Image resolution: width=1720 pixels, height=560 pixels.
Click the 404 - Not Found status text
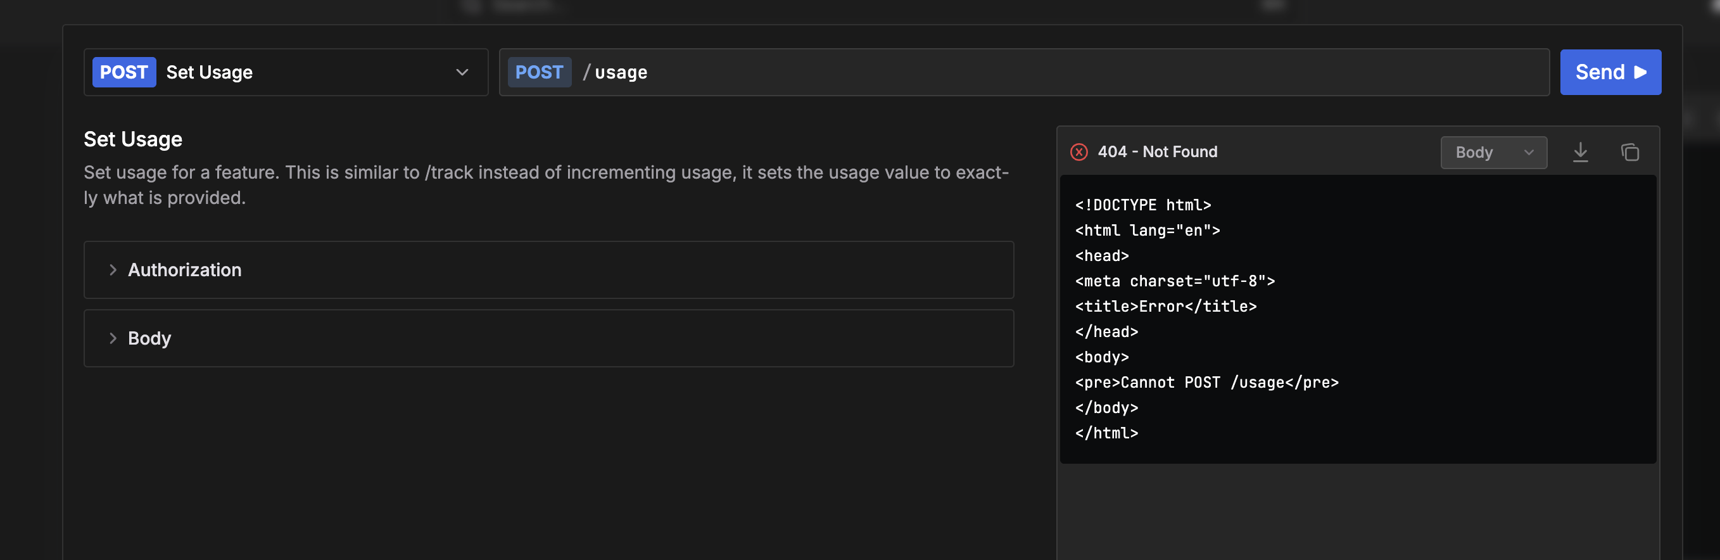(1157, 153)
